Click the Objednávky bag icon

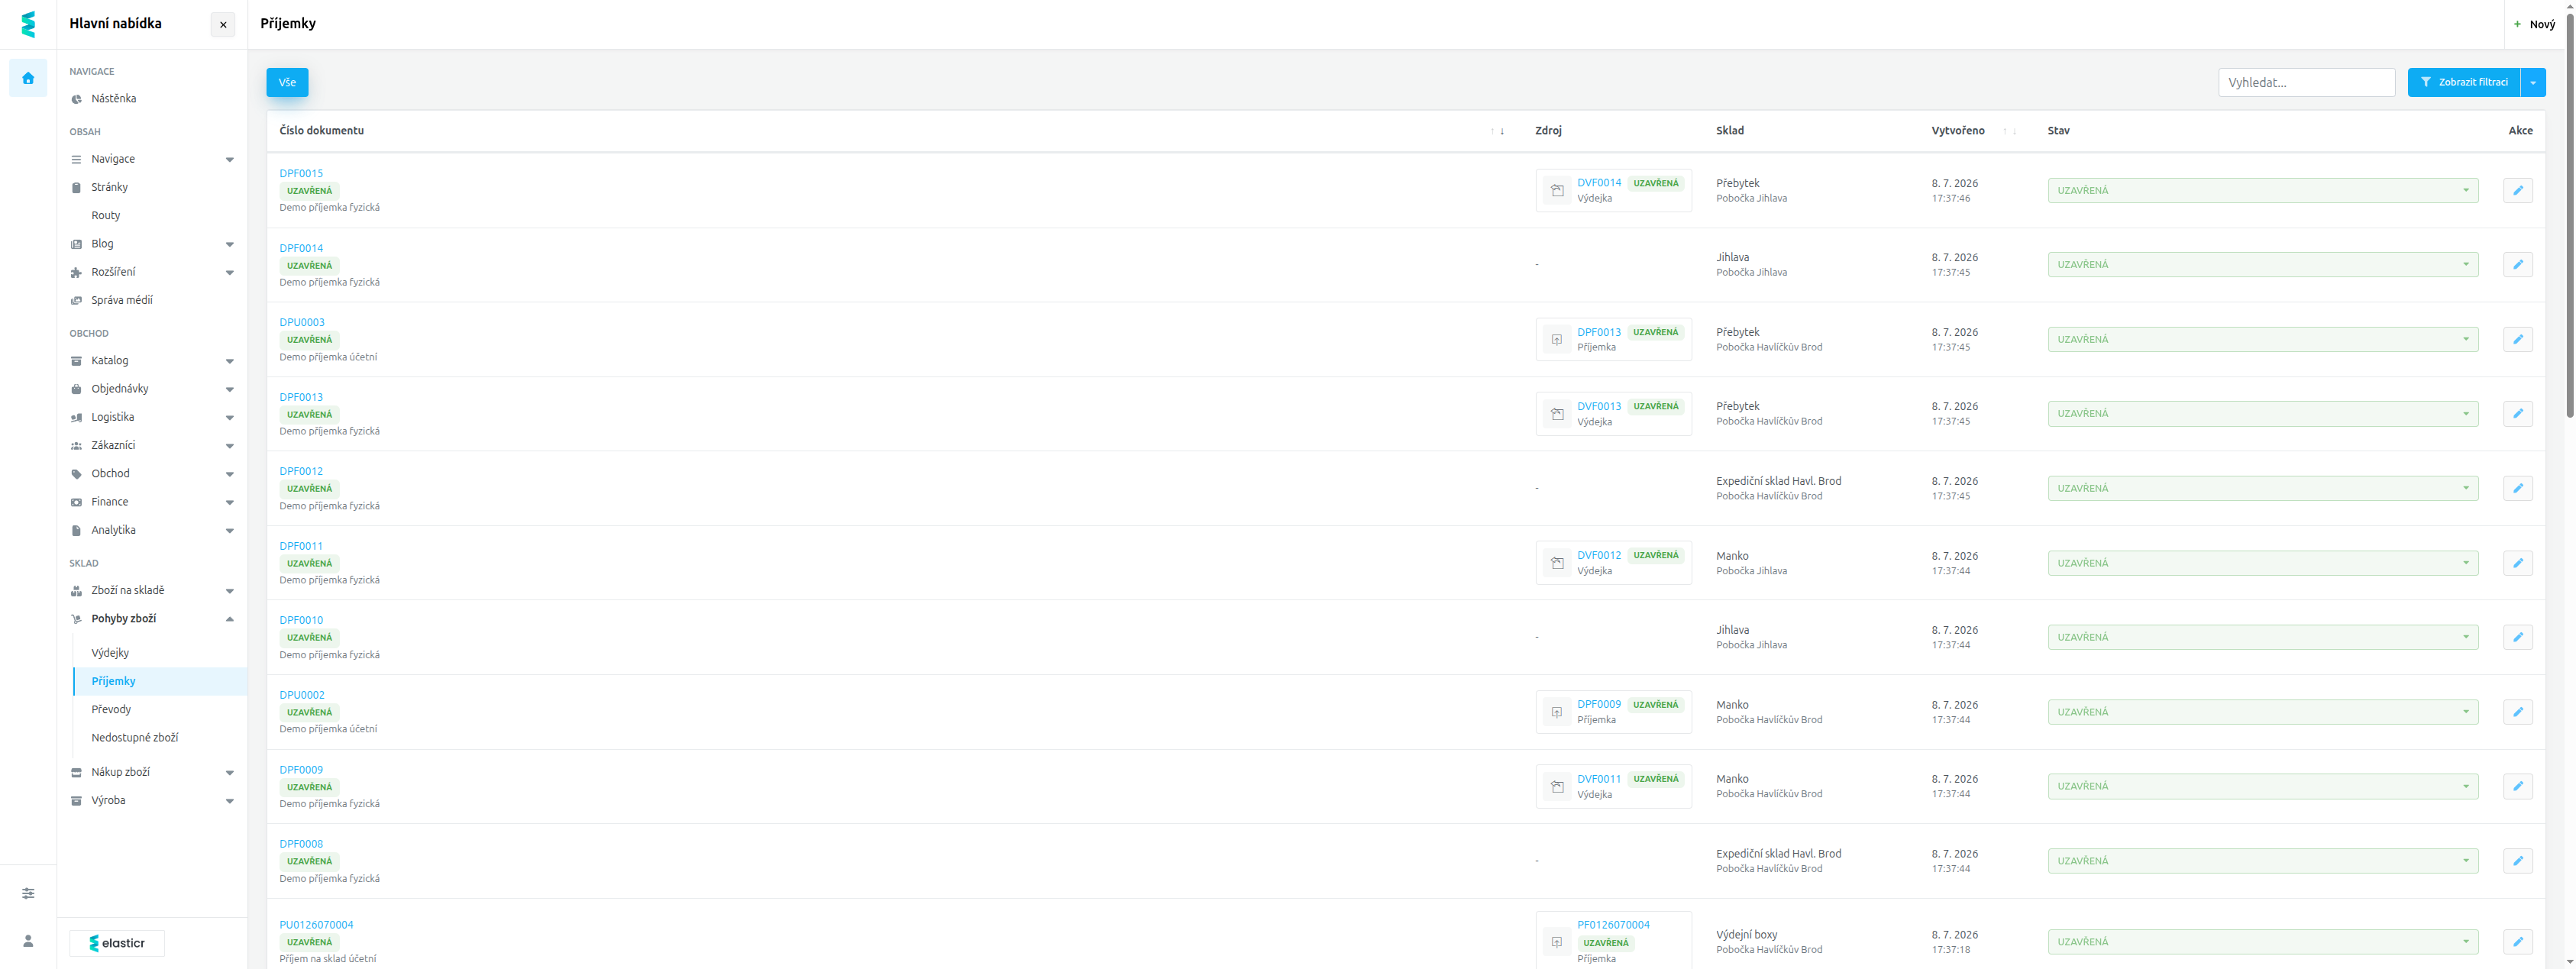(76, 389)
